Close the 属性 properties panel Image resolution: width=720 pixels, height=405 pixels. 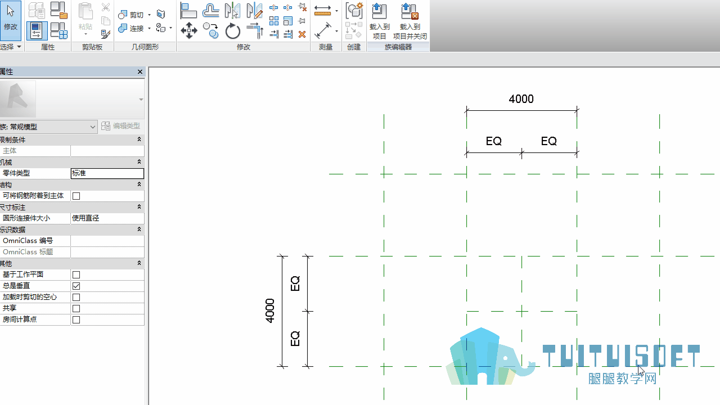(140, 71)
